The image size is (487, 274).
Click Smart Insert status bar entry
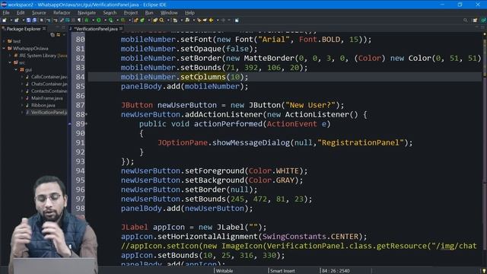pyautogui.click(x=282, y=271)
